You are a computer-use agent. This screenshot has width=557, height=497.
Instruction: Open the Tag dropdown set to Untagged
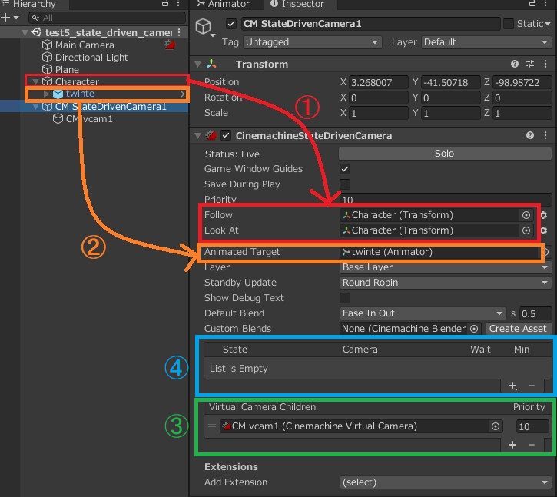coord(312,42)
